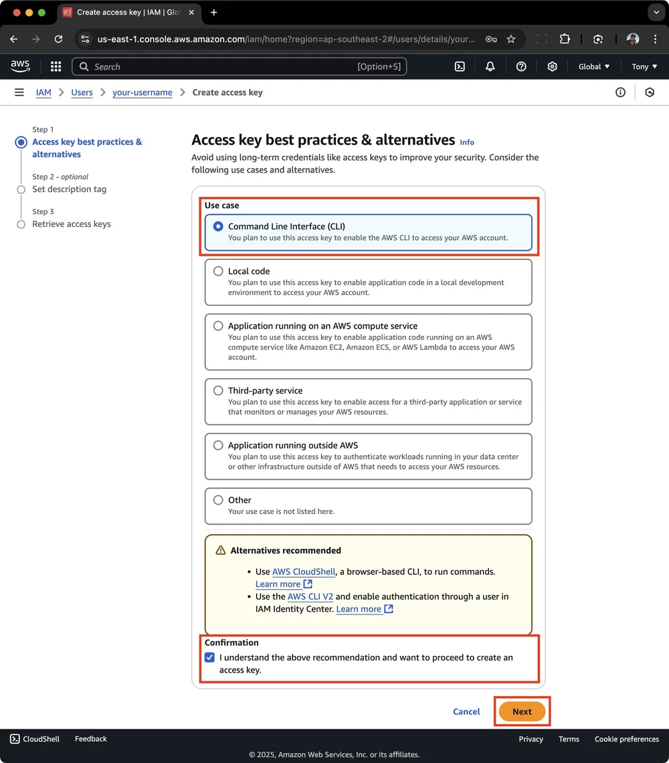Click the browser address bar URL
The height and width of the screenshot is (763, 669).
tap(286, 39)
